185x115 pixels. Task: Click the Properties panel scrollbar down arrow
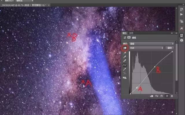177,93
